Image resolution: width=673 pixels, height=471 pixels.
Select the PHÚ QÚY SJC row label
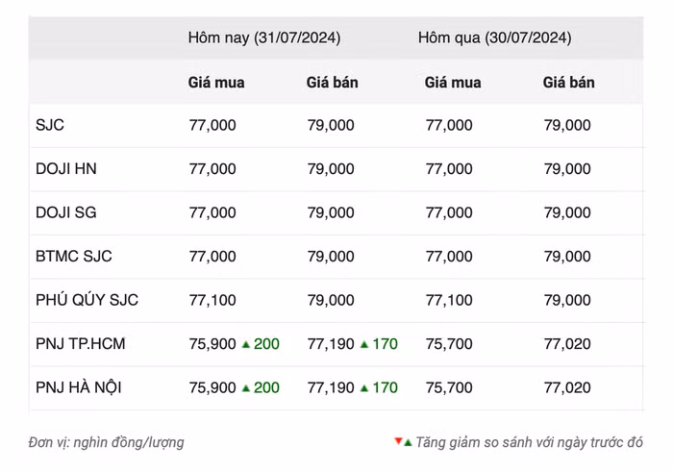tap(87, 299)
